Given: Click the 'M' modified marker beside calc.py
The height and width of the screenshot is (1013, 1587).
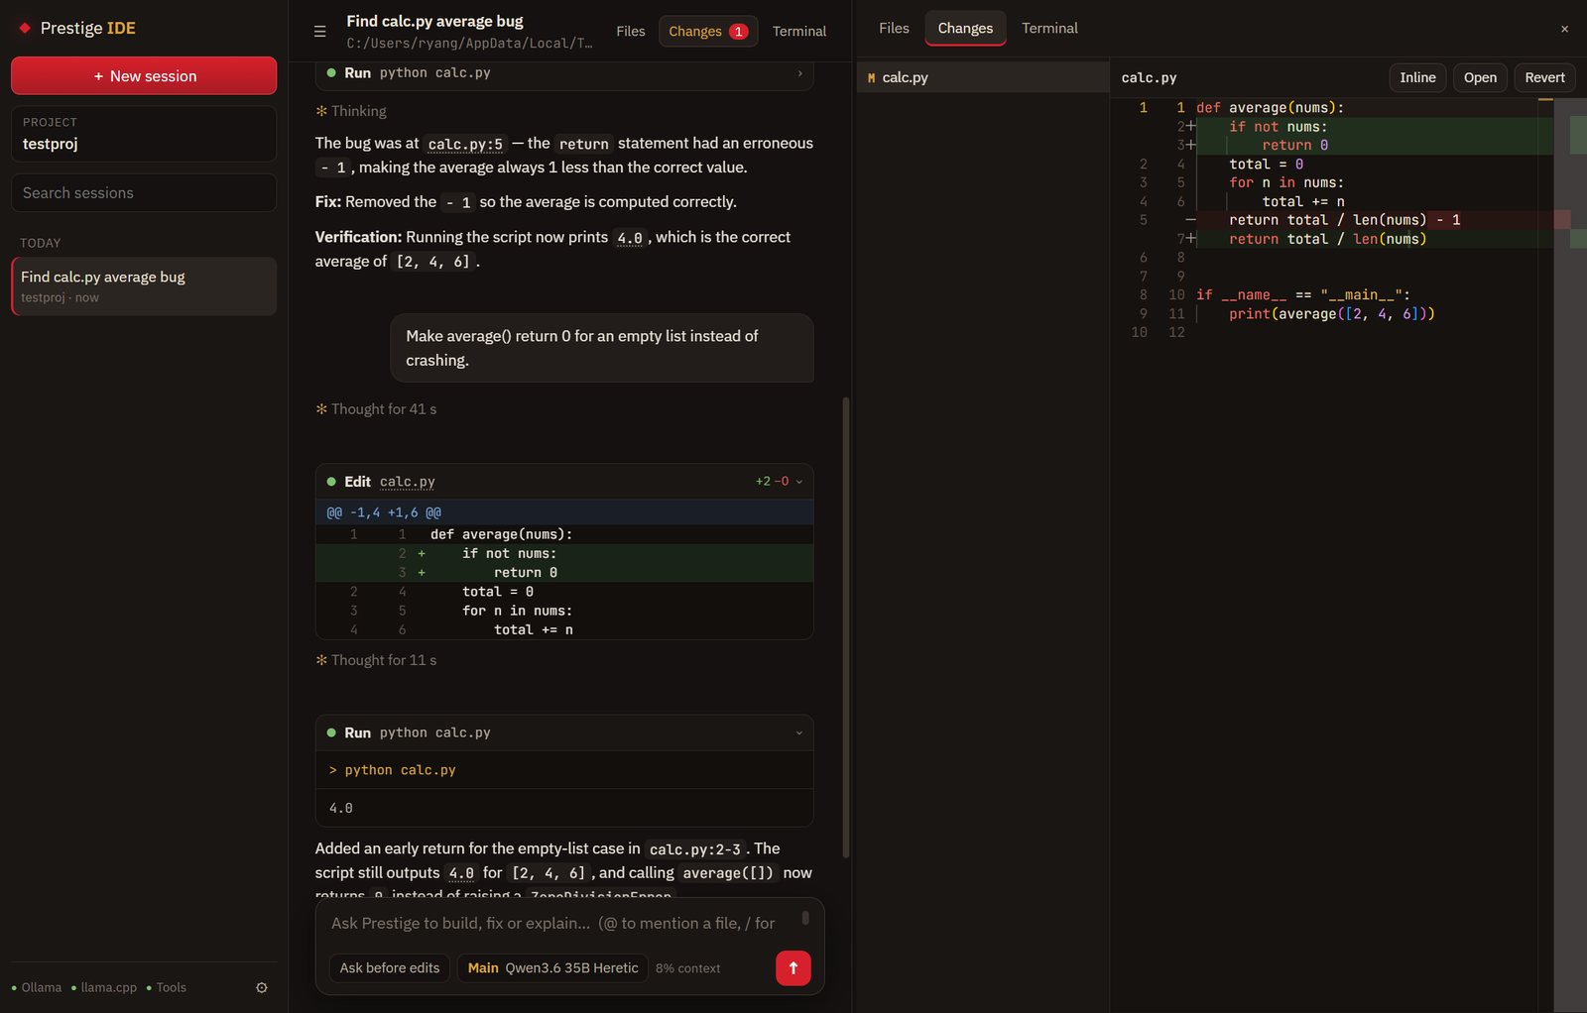Looking at the screenshot, I should pos(871,77).
